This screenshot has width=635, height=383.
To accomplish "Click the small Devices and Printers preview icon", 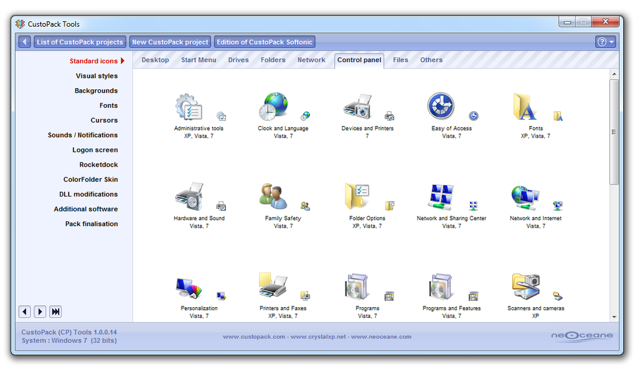I will pyautogui.click(x=389, y=116).
